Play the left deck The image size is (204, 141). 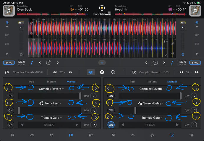coord(7,54)
